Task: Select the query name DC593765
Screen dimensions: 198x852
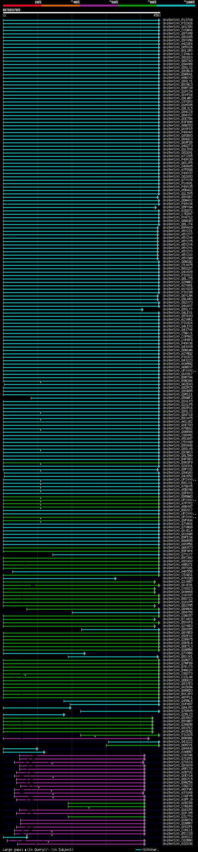Action: tap(11, 10)
